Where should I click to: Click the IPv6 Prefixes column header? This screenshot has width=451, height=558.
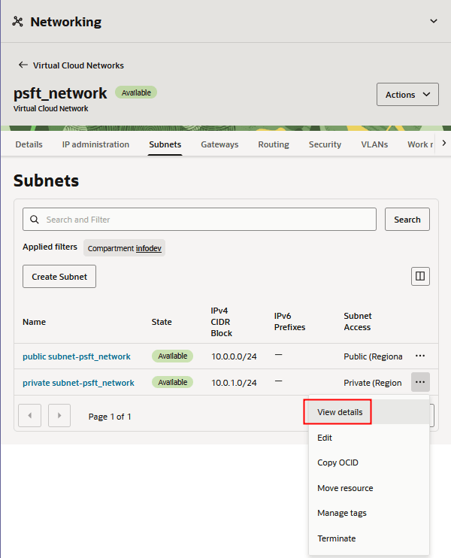289,321
